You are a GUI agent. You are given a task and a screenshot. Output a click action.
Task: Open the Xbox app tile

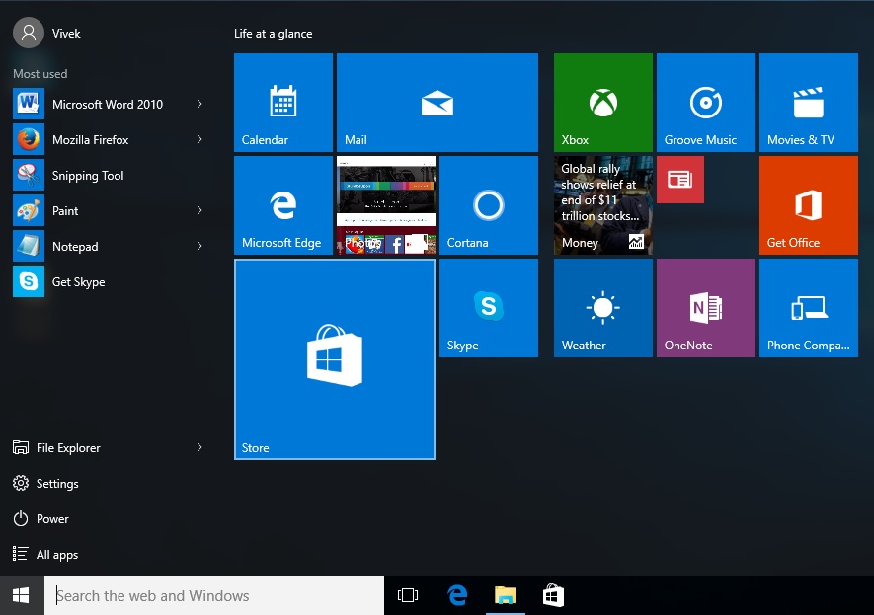(x=602, y=102)
